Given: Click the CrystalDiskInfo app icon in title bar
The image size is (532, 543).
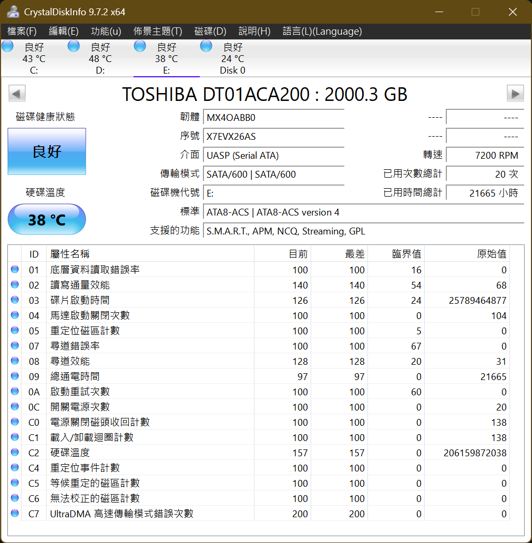Looking at the screenshot, I should [x=13, y=12].
